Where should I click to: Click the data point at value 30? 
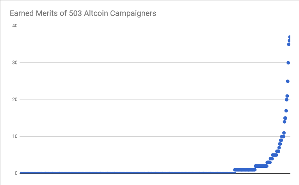(288, 63)
